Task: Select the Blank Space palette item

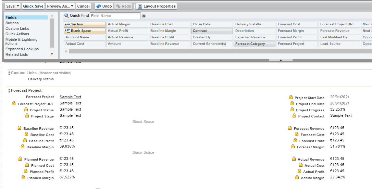Action: click(x=85, y=31)
